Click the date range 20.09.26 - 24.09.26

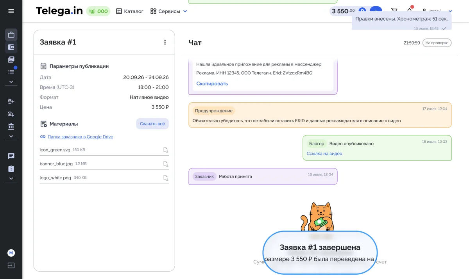click(x=146, y=77)
